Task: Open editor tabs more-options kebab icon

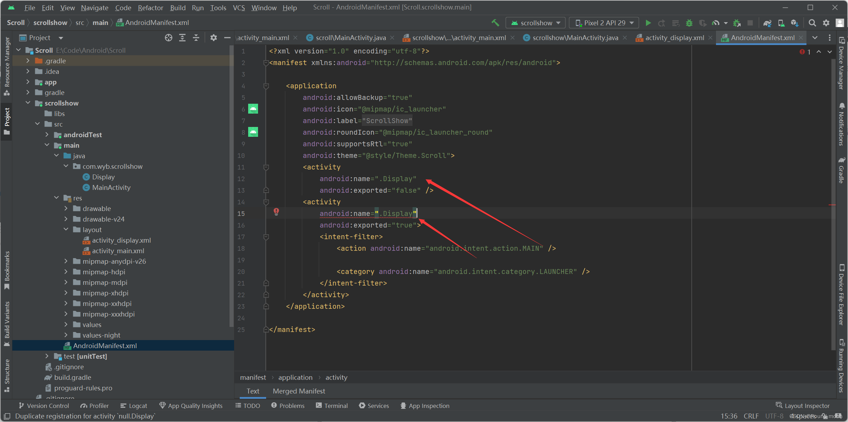Action: [x=830, y=38]
